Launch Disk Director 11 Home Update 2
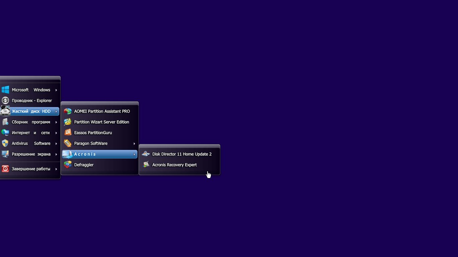 coord(179,154)
